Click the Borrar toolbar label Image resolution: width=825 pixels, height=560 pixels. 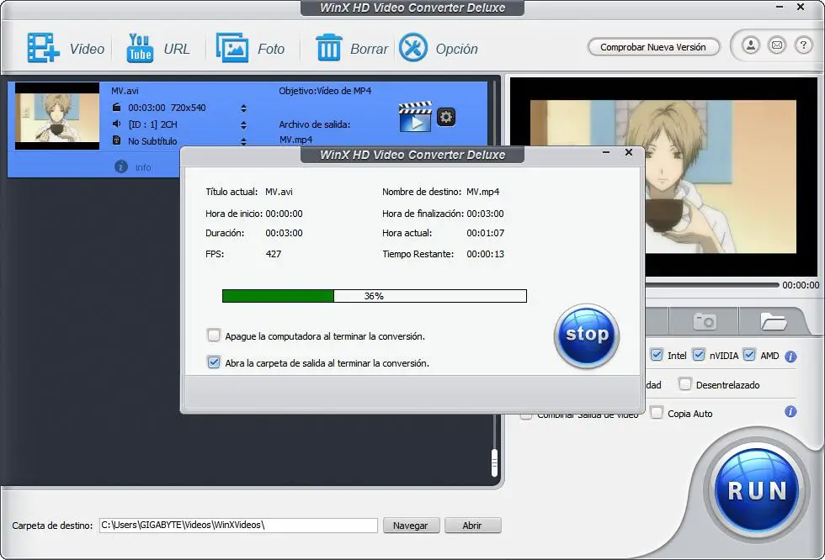[369, 49]
